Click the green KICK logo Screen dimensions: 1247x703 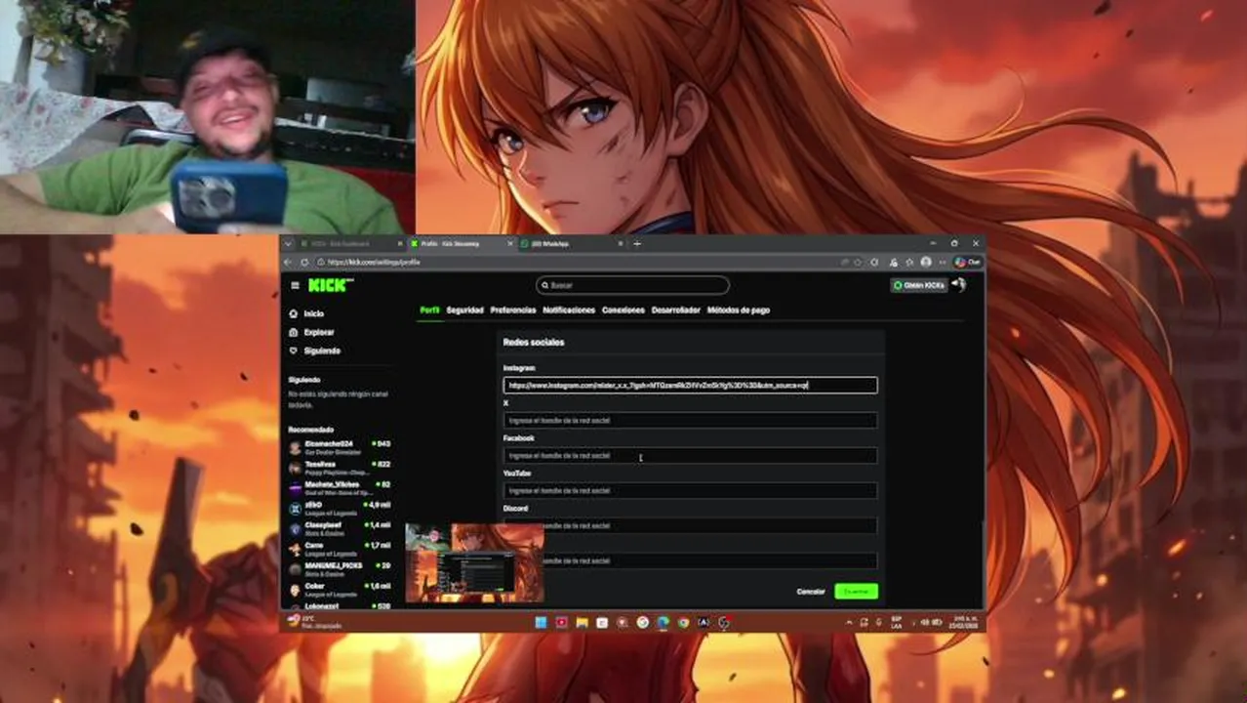[330, 285]
